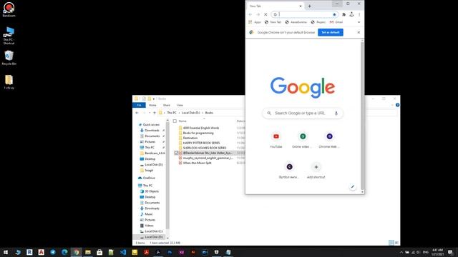The image size is (458, 257).
Task: Toggle the select-all checkbox beside Name
Action: [x=175, y=121]
